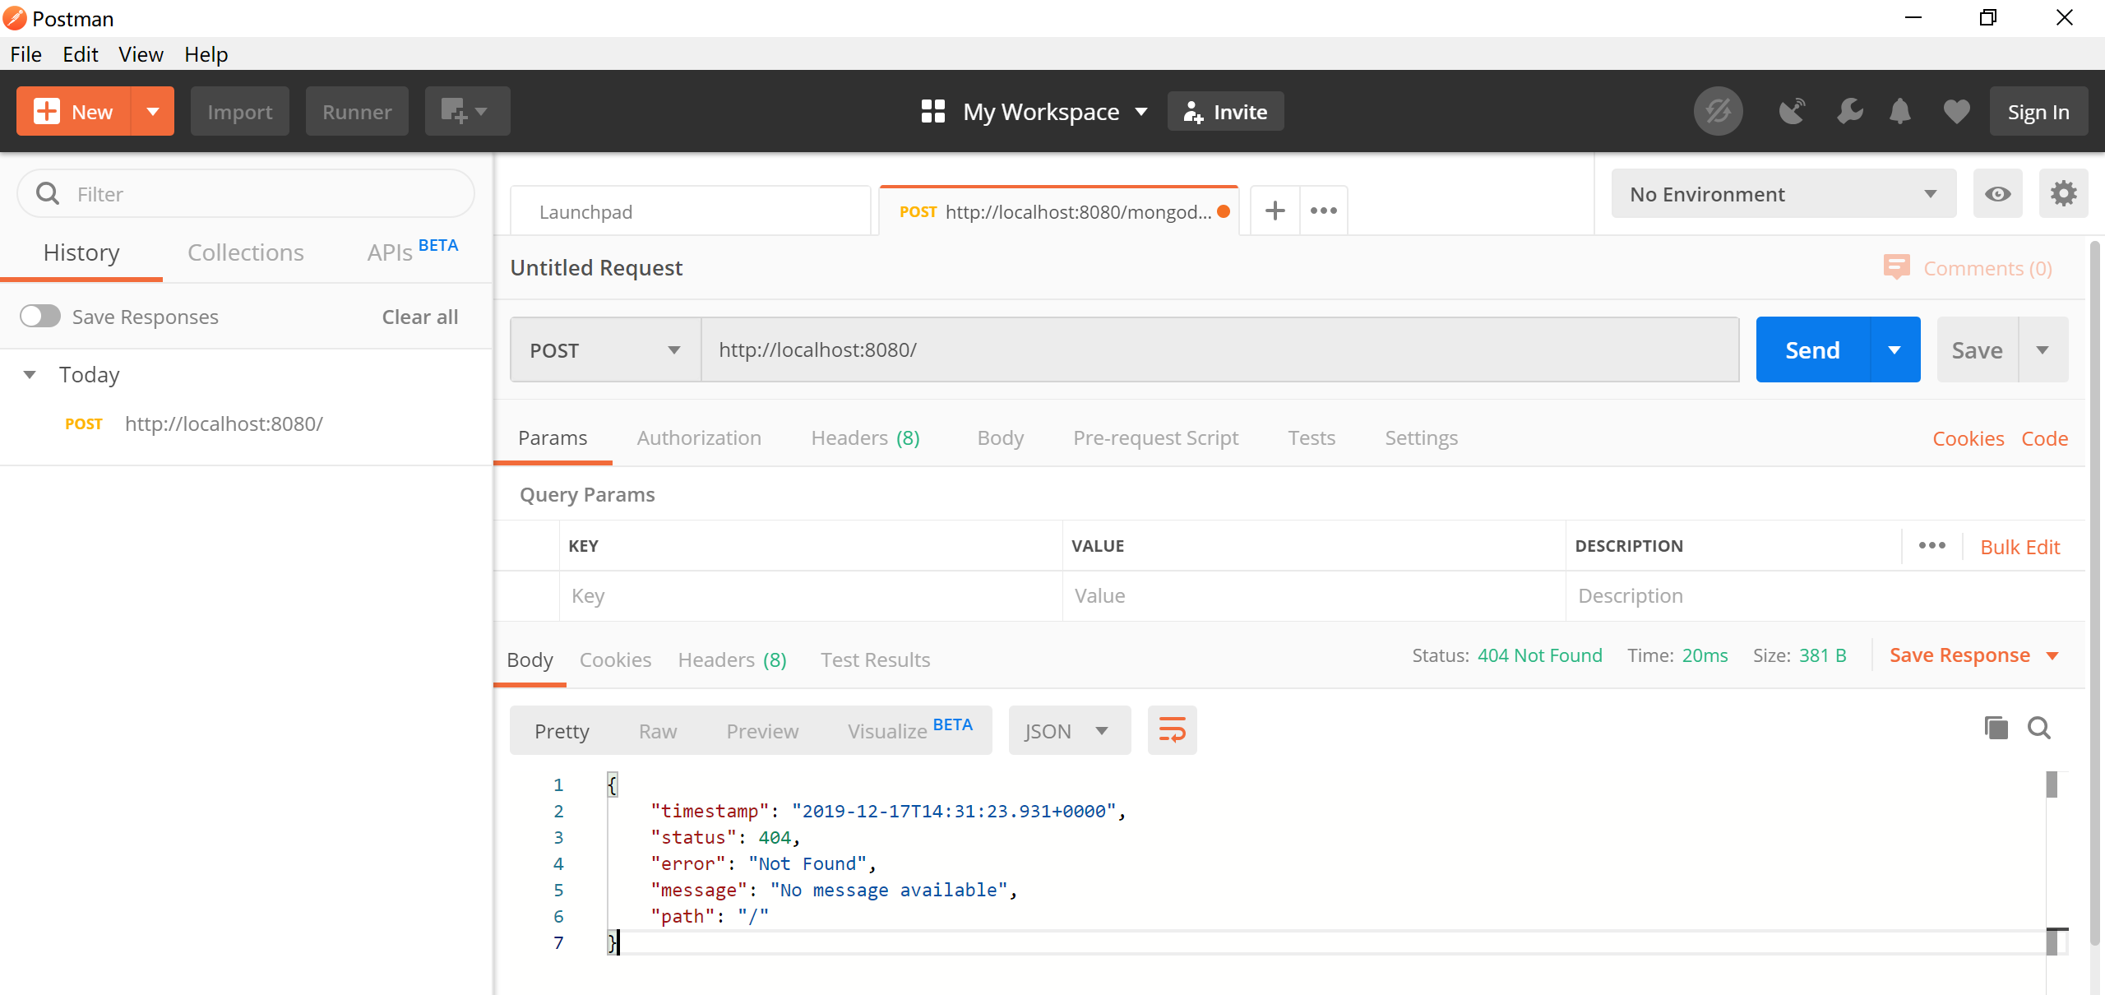Open settings via the wrench icon
Screen dimensions: 2105x995
[x=1849, y=111]
